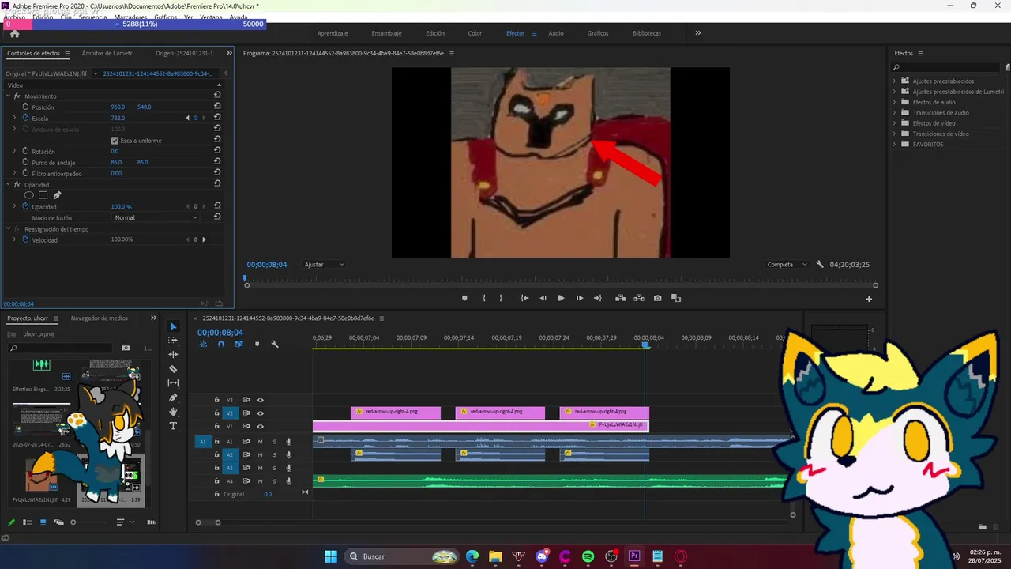The image size is (1011, 569).
Task: Click Export Frame camera icon
Action: [x=658, y=298]
